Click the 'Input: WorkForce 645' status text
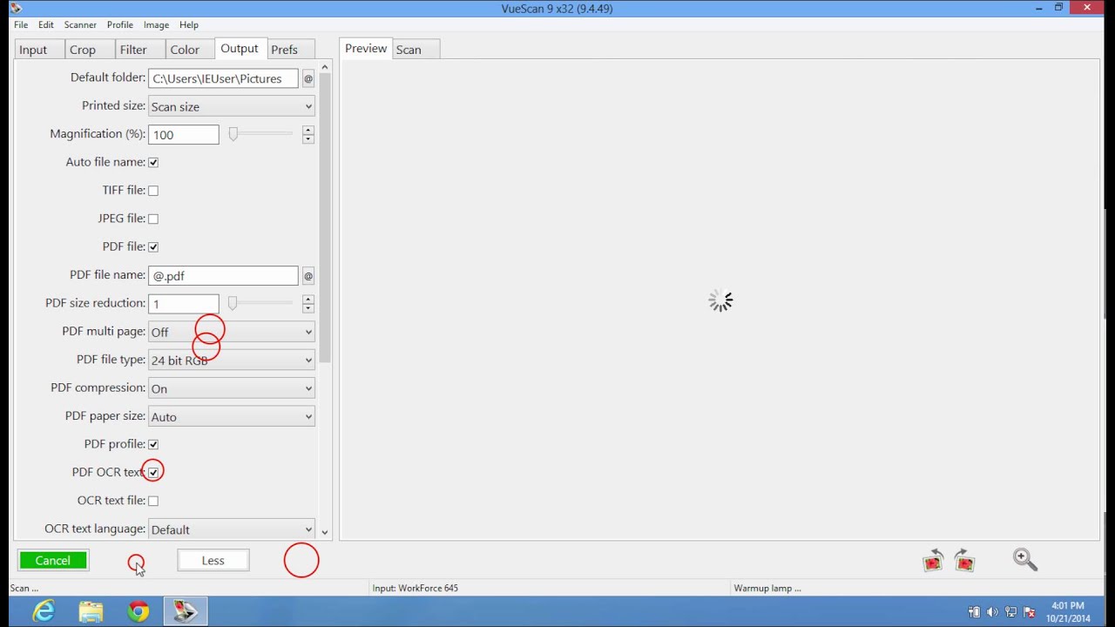Image resolution: width=1115 pixels, height=627 pixels. (416, 588)
